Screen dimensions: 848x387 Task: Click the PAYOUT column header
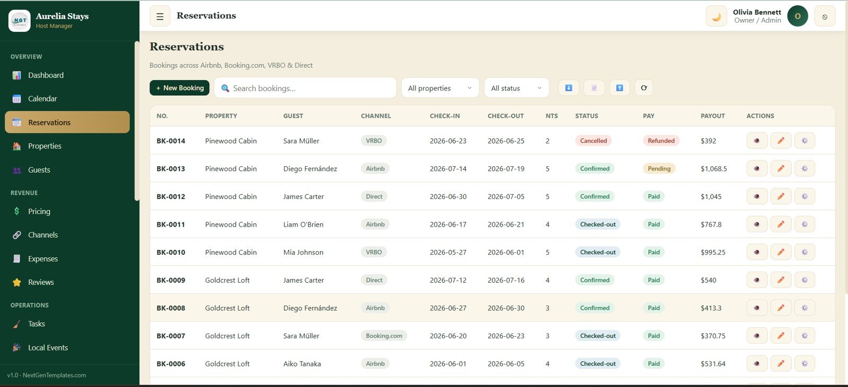coord(713,116)
